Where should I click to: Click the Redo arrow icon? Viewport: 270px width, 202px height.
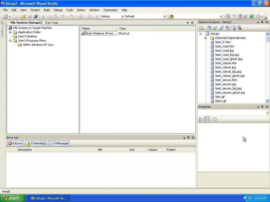(72, 16)
